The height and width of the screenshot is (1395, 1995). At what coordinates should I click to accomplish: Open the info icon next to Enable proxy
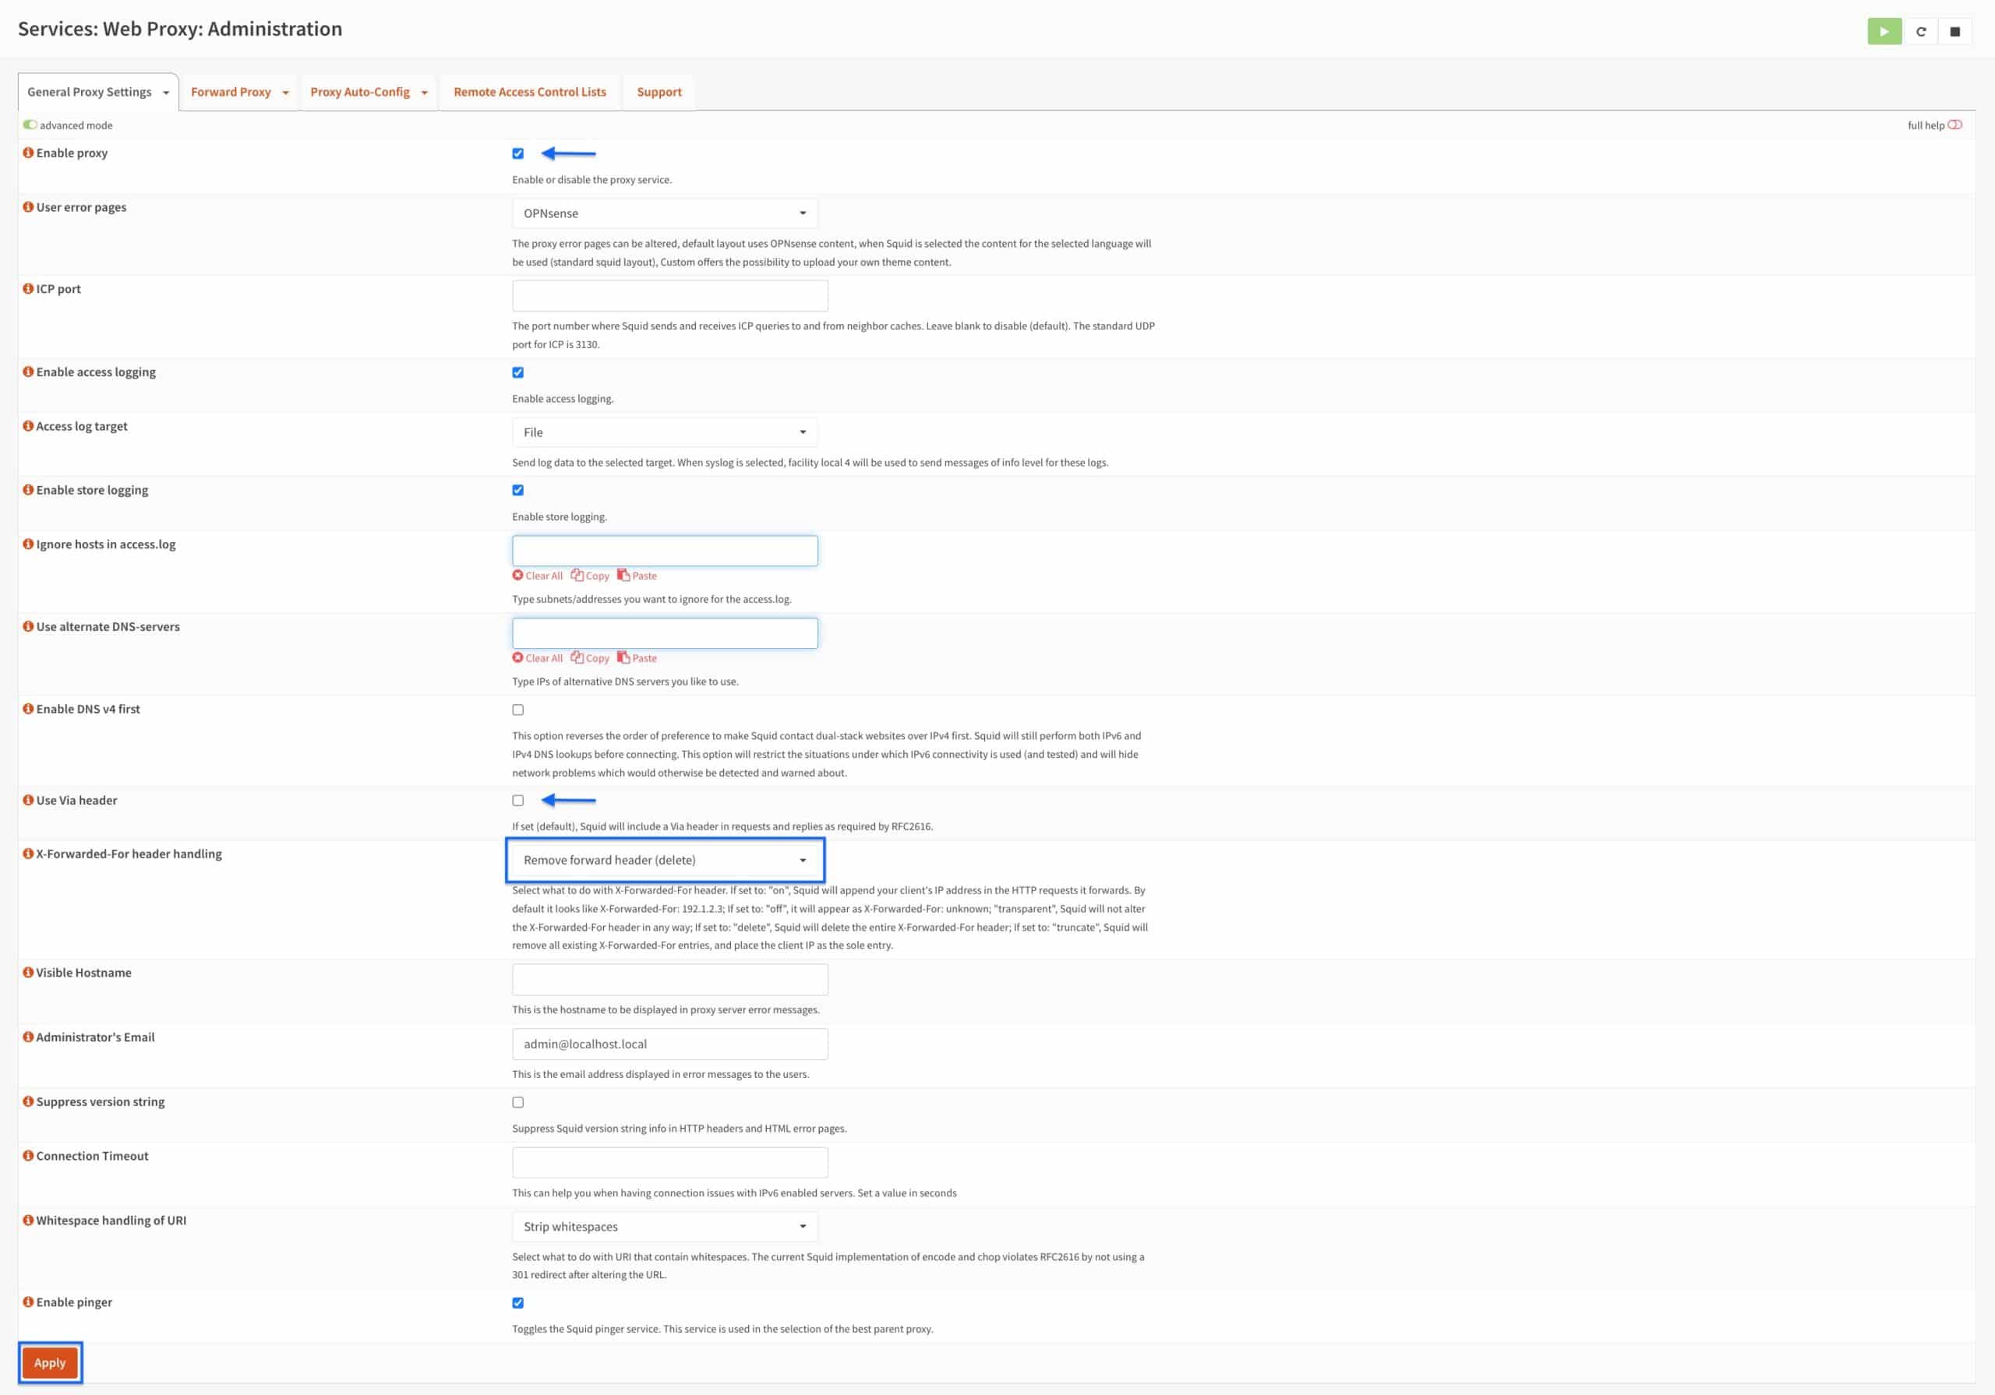27,152
